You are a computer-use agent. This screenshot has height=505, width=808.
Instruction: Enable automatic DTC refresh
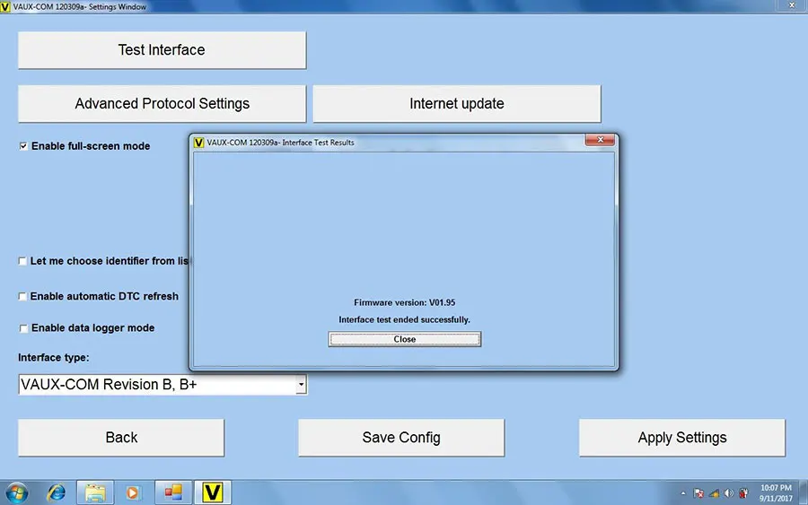point(22,297)
